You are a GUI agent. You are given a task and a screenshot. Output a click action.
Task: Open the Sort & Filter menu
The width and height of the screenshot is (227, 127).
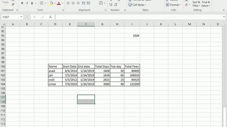pyautogui.click(x=196, y=4)
